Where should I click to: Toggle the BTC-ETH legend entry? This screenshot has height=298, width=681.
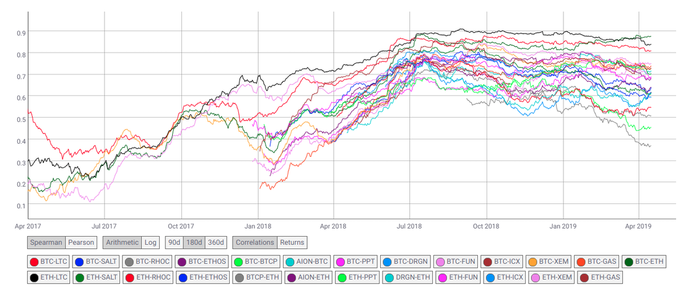(644, 262)
